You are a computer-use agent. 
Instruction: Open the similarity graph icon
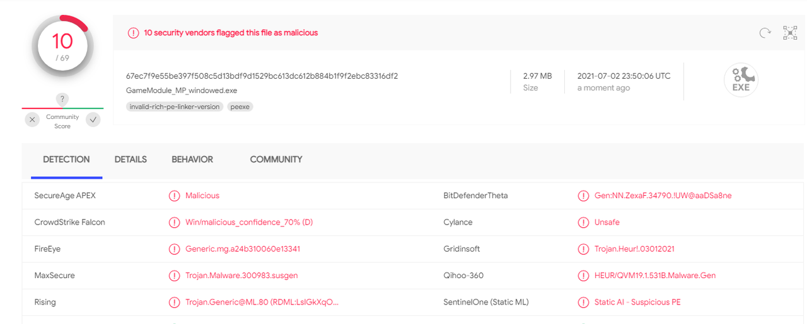[x=790, y=33]
